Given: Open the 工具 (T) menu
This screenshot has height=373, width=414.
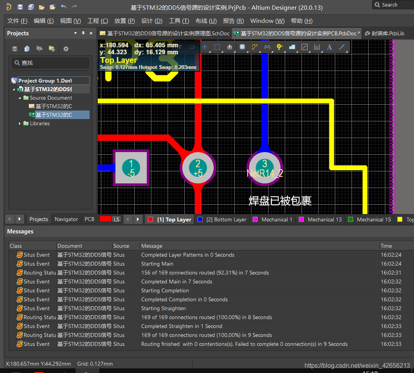Looking at the screenshot, I should click(179, 21).
